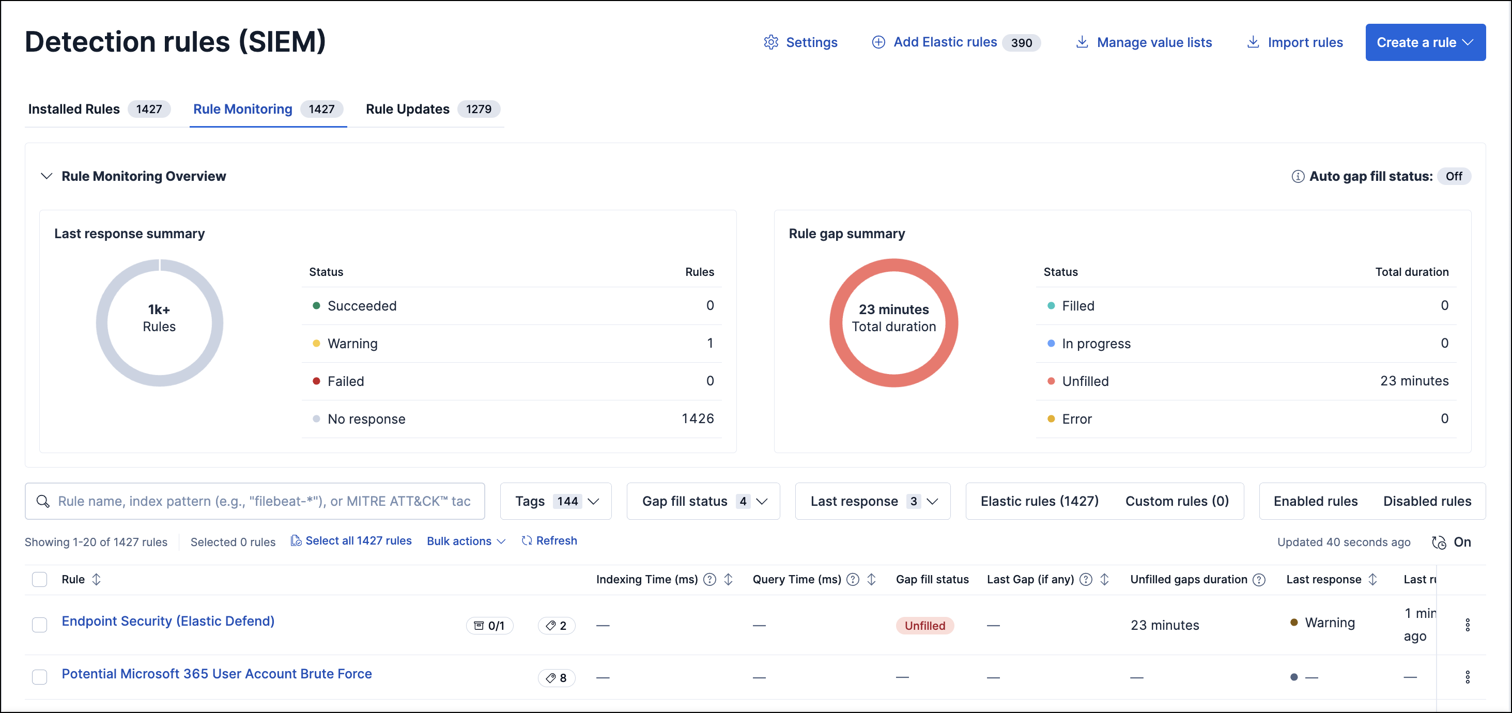The height and width of the screenshot is (713, 1512).
Task: Switch to the Rule Updates tab
Action: (x=407, y=109)
